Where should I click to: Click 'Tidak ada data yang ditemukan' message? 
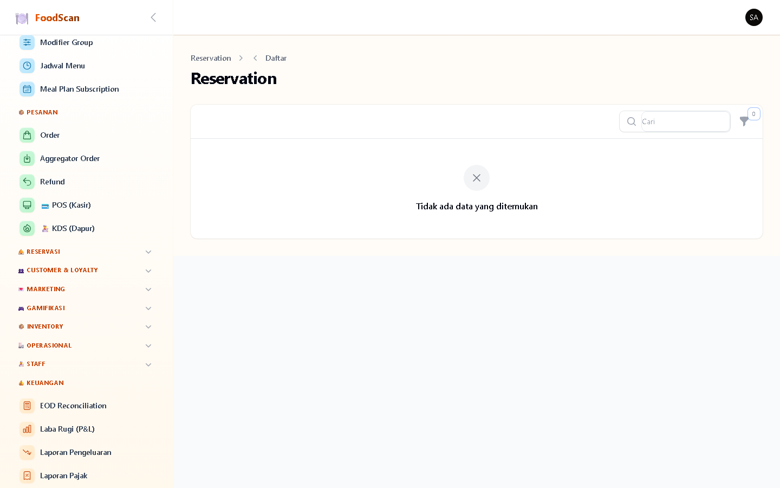point(477,206)
